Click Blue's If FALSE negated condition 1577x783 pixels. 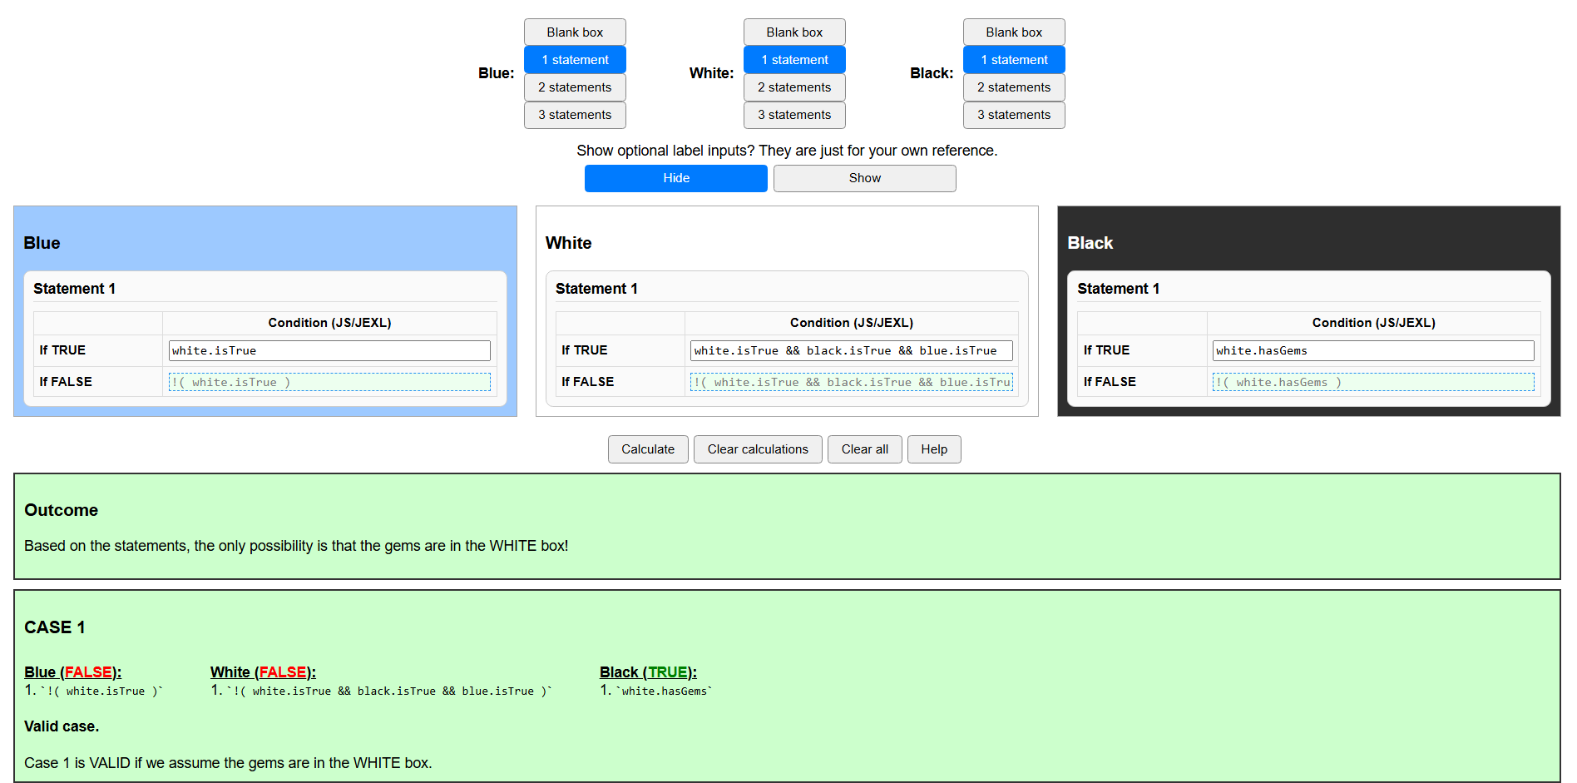pos(329,383)
